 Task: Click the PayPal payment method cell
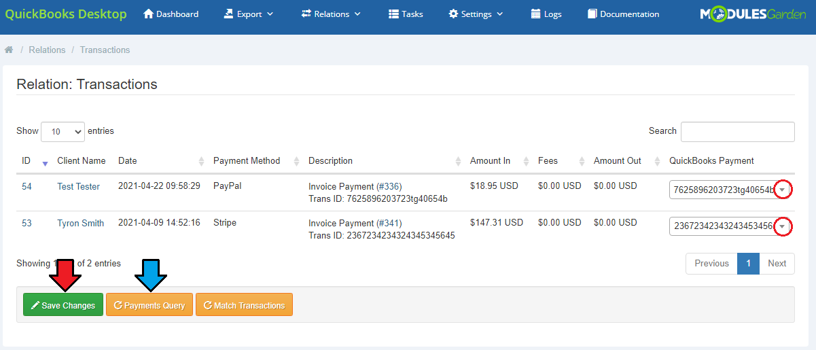point(227,186)
